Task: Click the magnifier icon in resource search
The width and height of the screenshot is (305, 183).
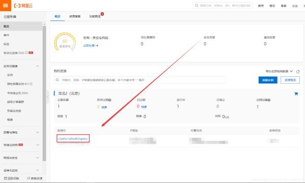Action: coord(57,80)
